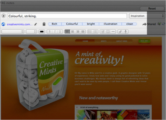Select the 'Rich' tag
Viewport: 166px width, 120px height.
pos(55,24)
